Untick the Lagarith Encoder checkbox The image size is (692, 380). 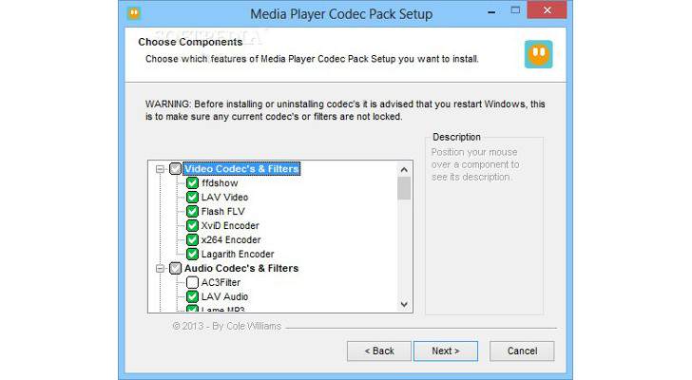193,255
